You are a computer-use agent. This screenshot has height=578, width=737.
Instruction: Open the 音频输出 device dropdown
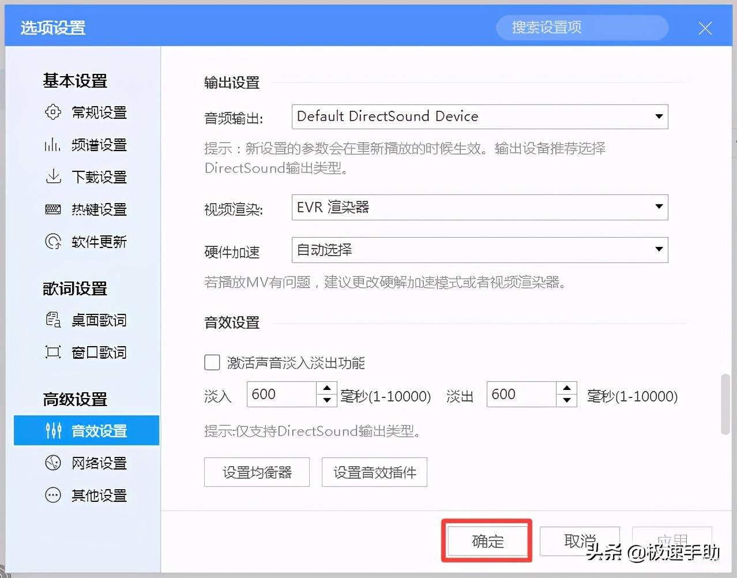coord(480,117)
